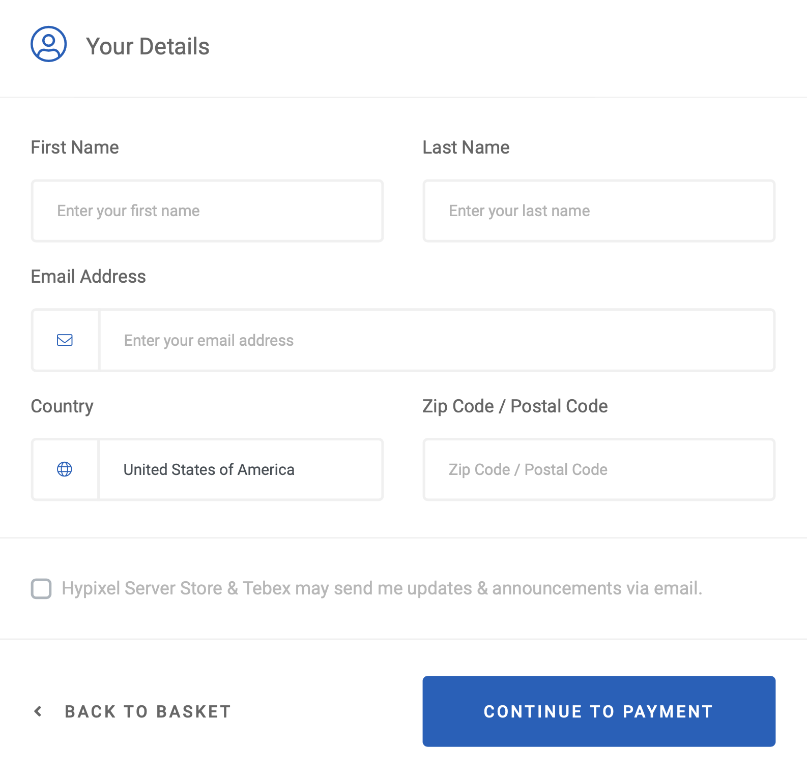Select the Zip Code / Postal Code input

coord(599,469)
